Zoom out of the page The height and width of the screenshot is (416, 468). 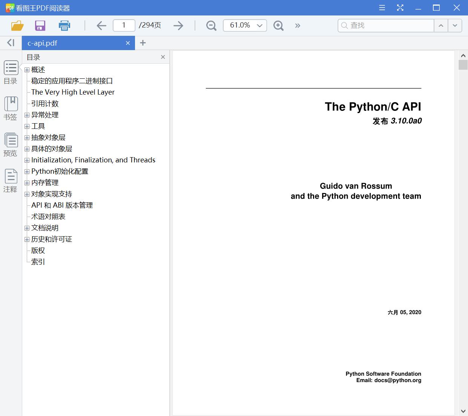pos(211,25)
